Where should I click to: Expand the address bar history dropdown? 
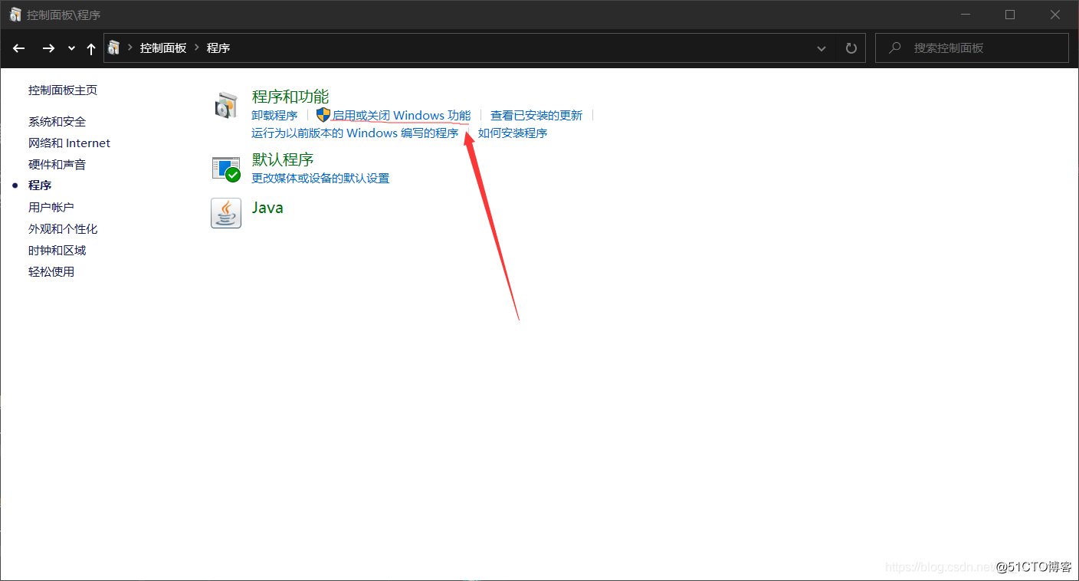822,48
